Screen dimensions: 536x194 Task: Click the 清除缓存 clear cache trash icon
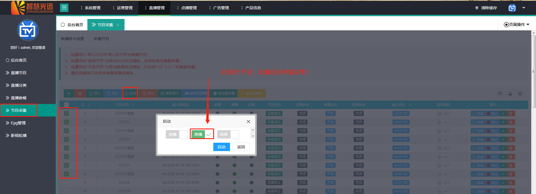(x=477, y=8)
